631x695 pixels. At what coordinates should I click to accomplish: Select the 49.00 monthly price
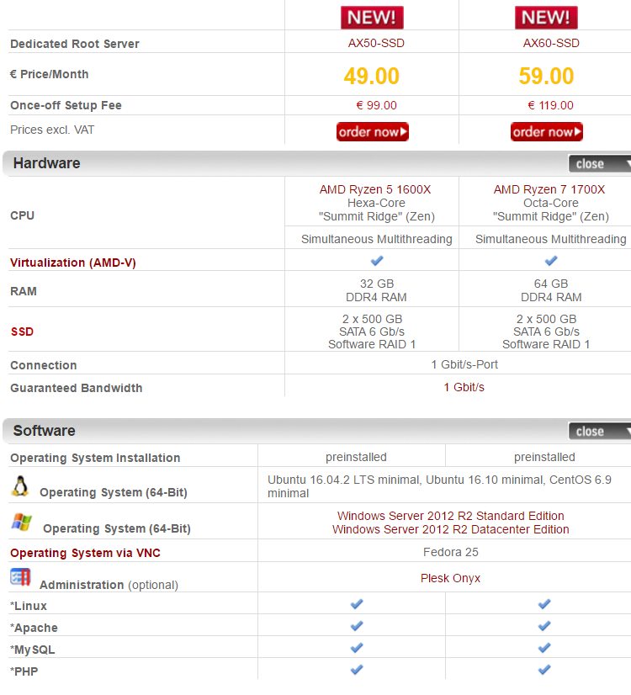tap(371, 76)
